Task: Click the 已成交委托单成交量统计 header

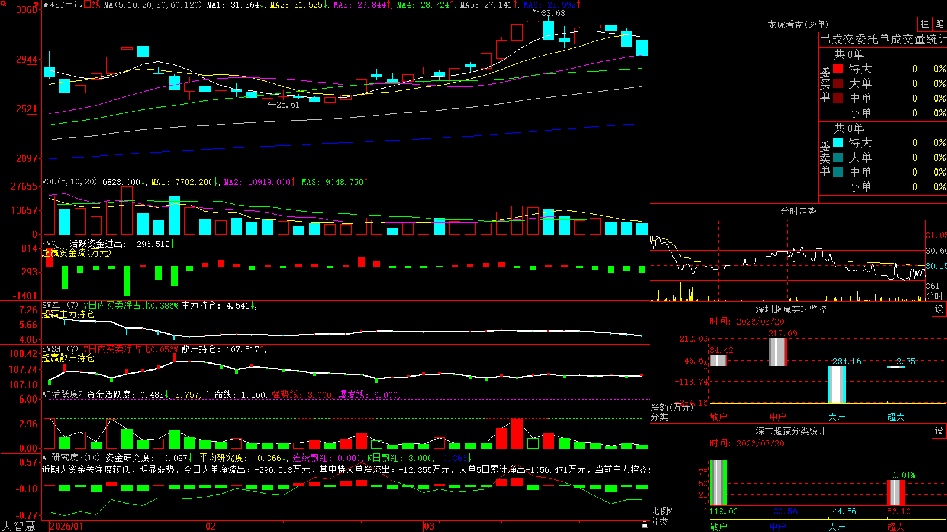Action: [x=883, y=39]
